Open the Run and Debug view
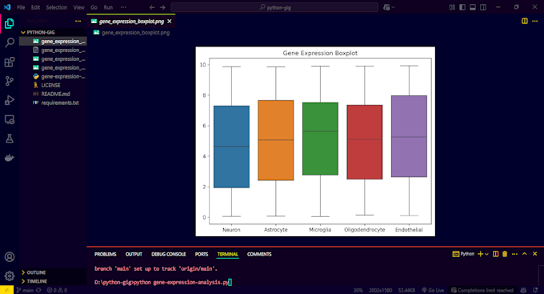This screenshot has height=294, width=544. point(10,100)
